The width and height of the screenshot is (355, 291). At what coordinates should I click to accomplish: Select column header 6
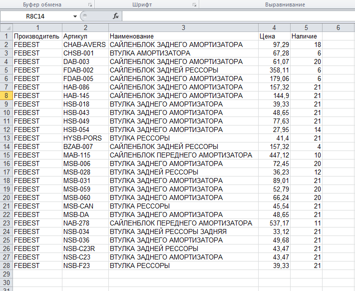click(x=338, y=27)
